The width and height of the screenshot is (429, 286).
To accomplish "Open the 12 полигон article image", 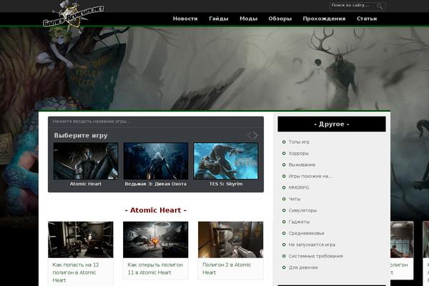I will (81, 240).
